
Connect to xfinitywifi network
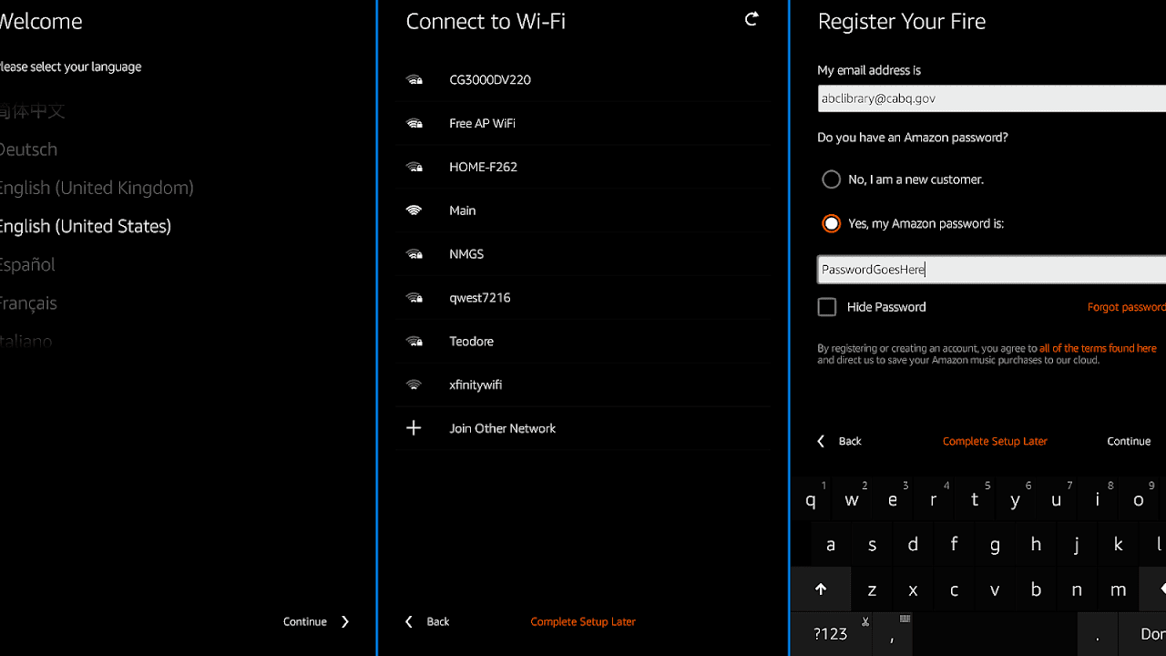pos(583,384)
